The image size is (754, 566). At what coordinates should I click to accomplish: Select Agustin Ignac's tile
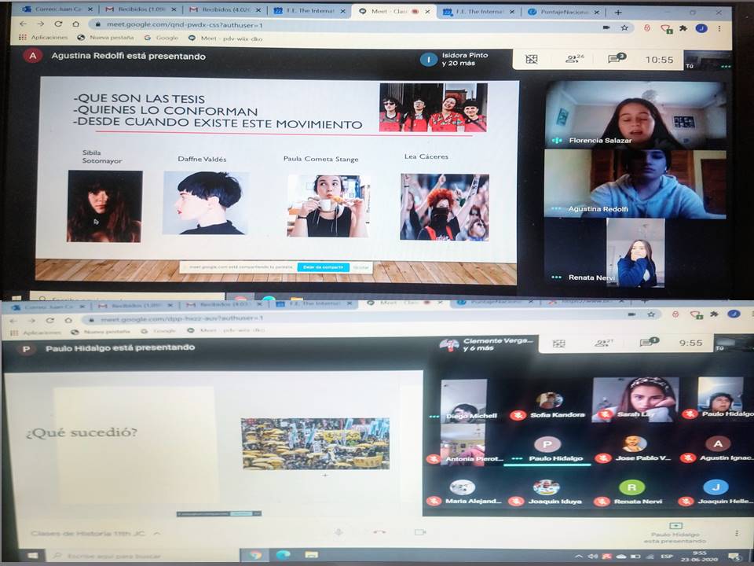point(717,447)
